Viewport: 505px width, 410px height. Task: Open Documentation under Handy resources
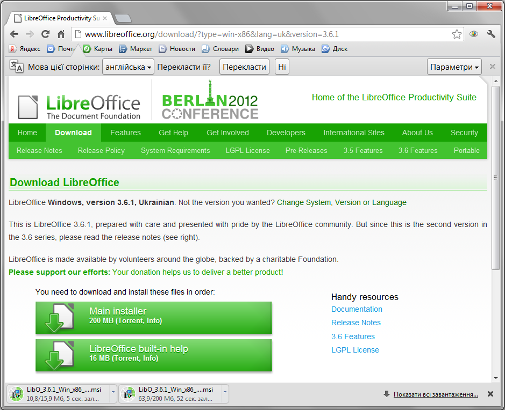click(x=357, y=309)
